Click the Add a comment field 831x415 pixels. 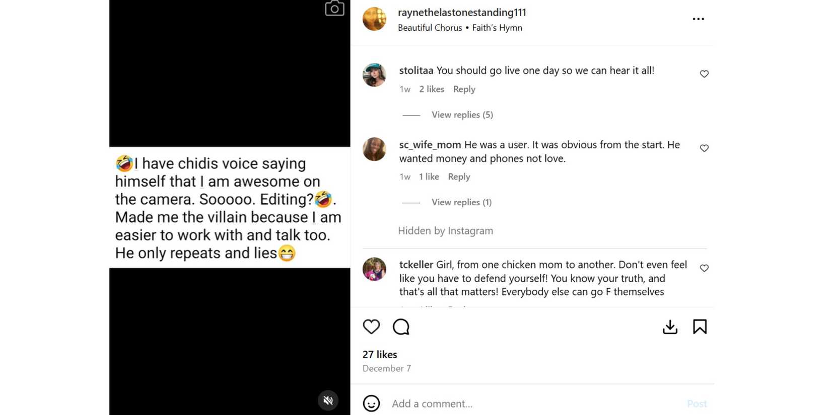[x=529, y=403]
